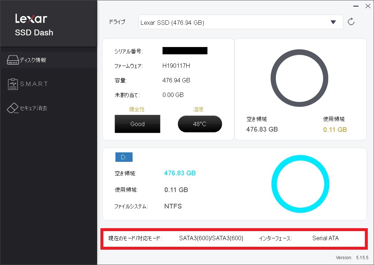The height and width of the screenshot is (265, 374).
Task: Click the capacity value 476.94 GB
Action: click(x=176, y=80)
